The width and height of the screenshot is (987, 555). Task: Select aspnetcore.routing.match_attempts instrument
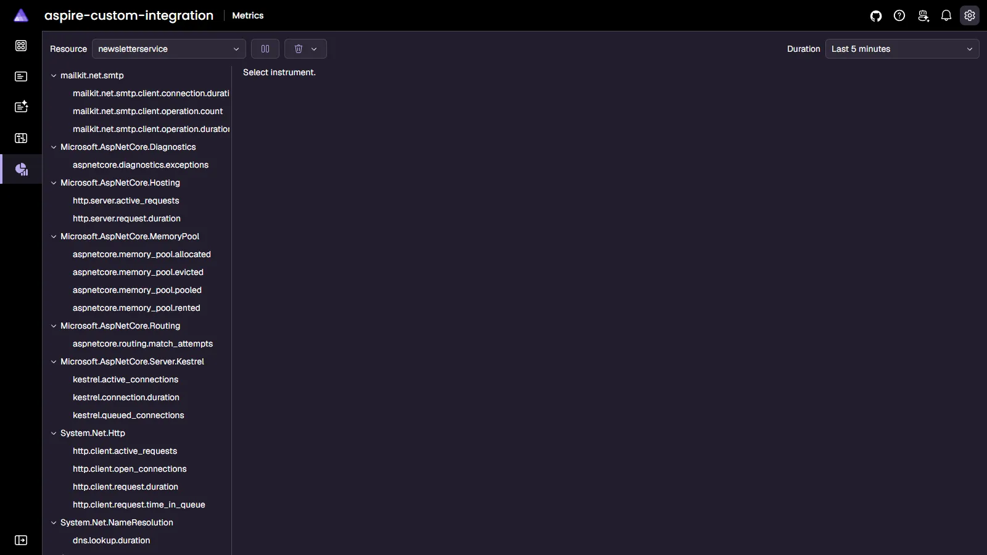pyautogui.click(x=142, y=343)
